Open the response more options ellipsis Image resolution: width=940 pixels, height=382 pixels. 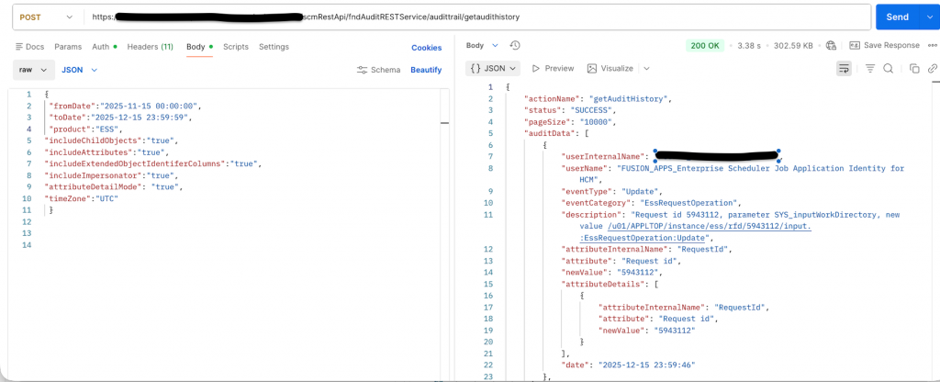click(x=933, y=46)
